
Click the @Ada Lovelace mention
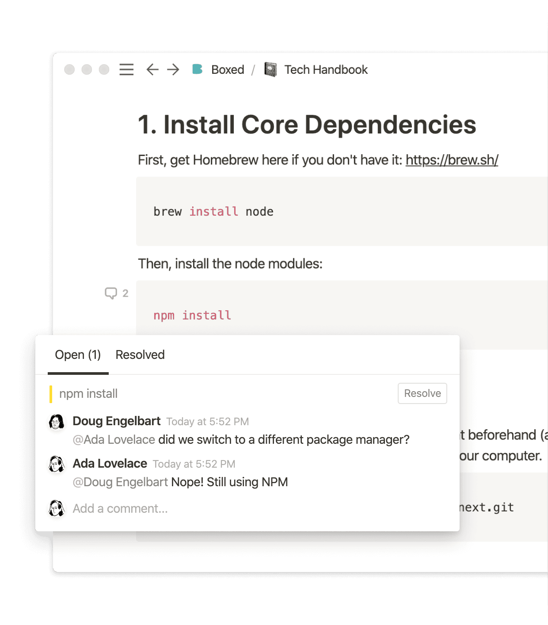(x=114, y=439)
